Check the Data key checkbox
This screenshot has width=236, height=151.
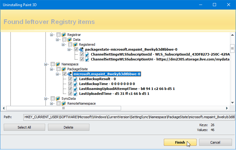tap(64, 40)
